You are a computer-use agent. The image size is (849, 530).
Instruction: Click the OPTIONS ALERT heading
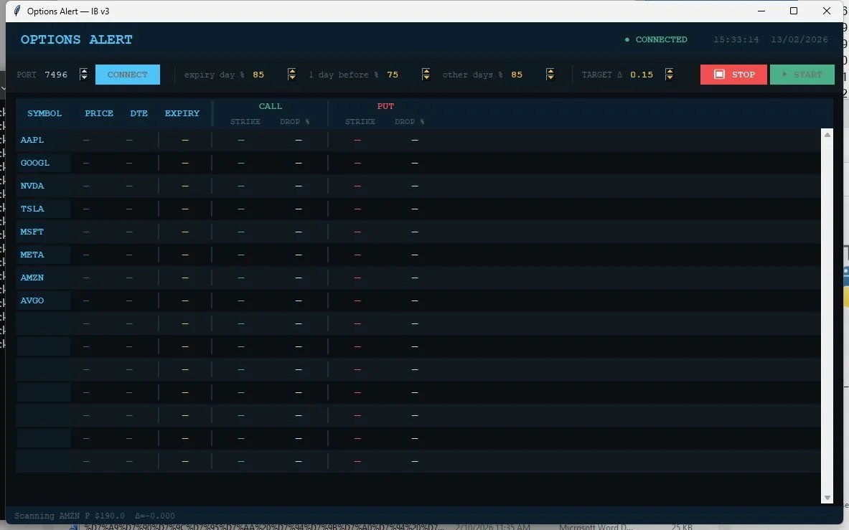[x=76, y=39]
